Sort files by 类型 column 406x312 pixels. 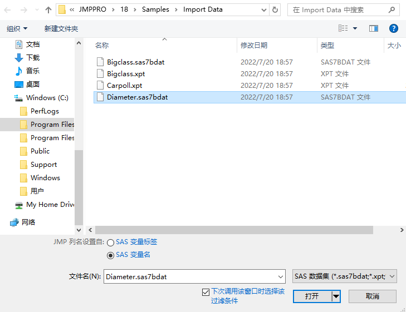[327, 46]
